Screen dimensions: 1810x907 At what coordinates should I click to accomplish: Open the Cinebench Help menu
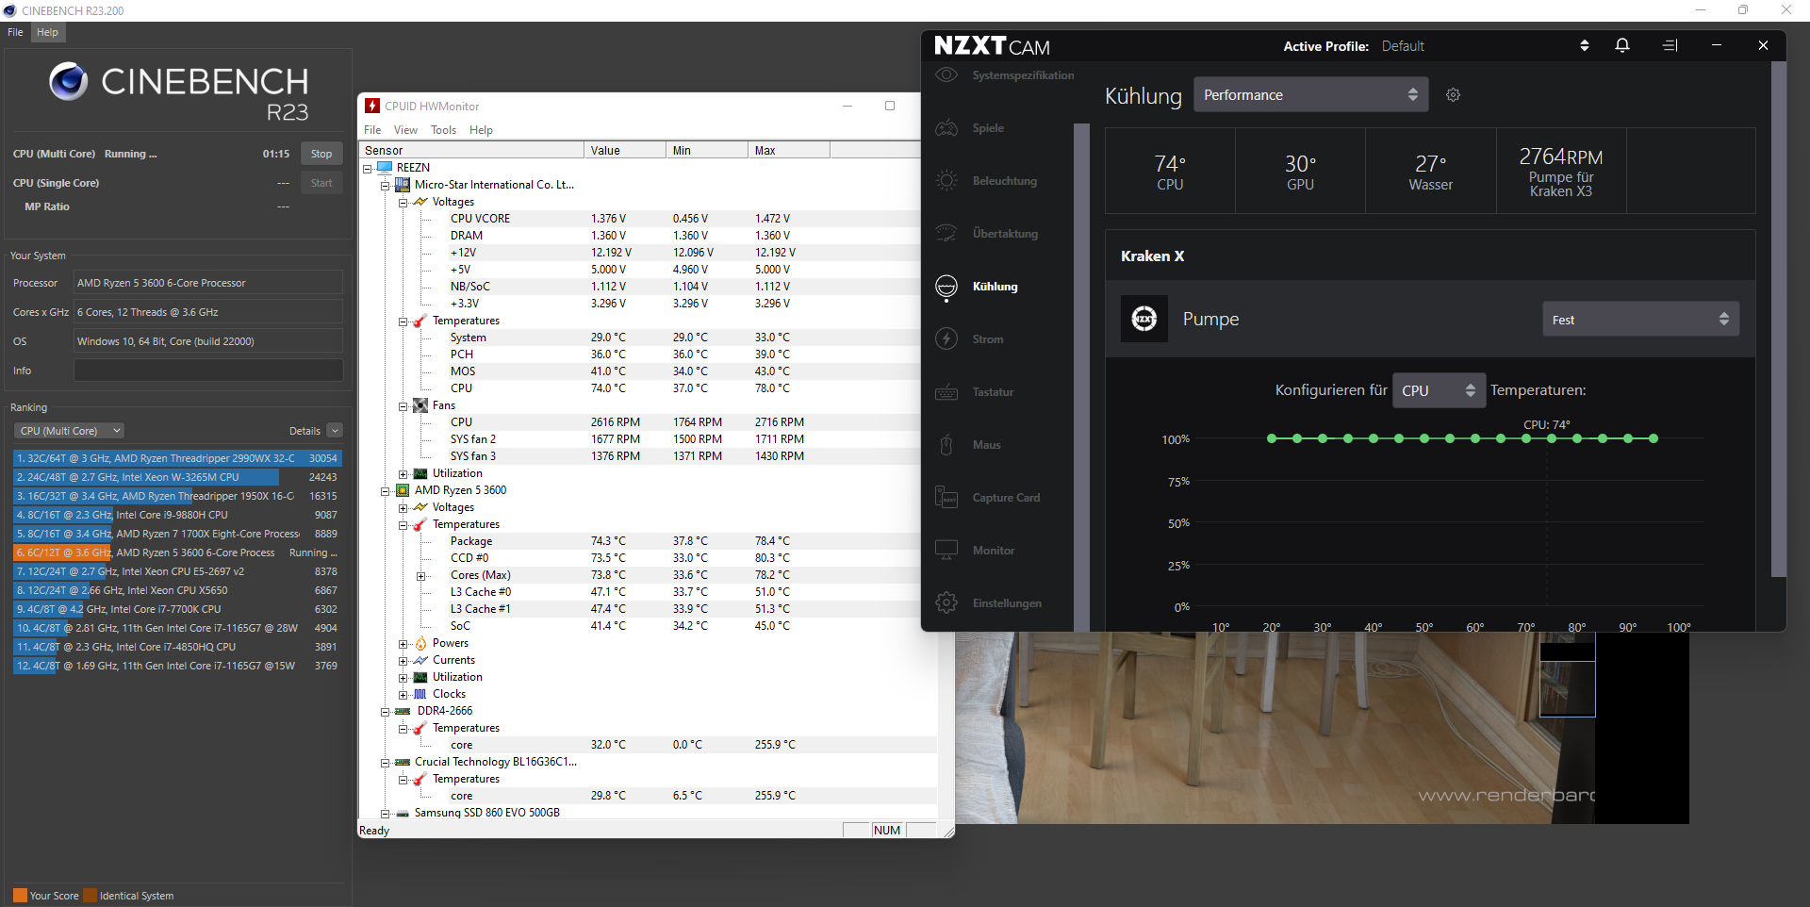click(47, 32)
